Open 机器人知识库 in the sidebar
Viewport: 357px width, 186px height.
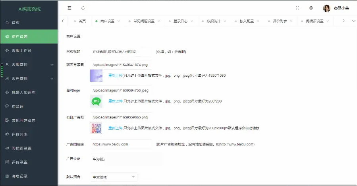[23, 92]
